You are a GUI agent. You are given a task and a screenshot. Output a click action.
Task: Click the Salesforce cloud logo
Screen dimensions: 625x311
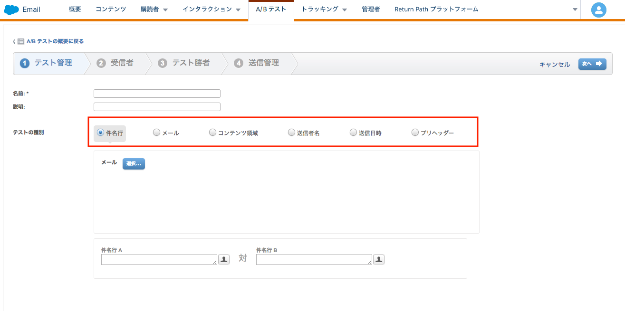[x=11, y=9]
